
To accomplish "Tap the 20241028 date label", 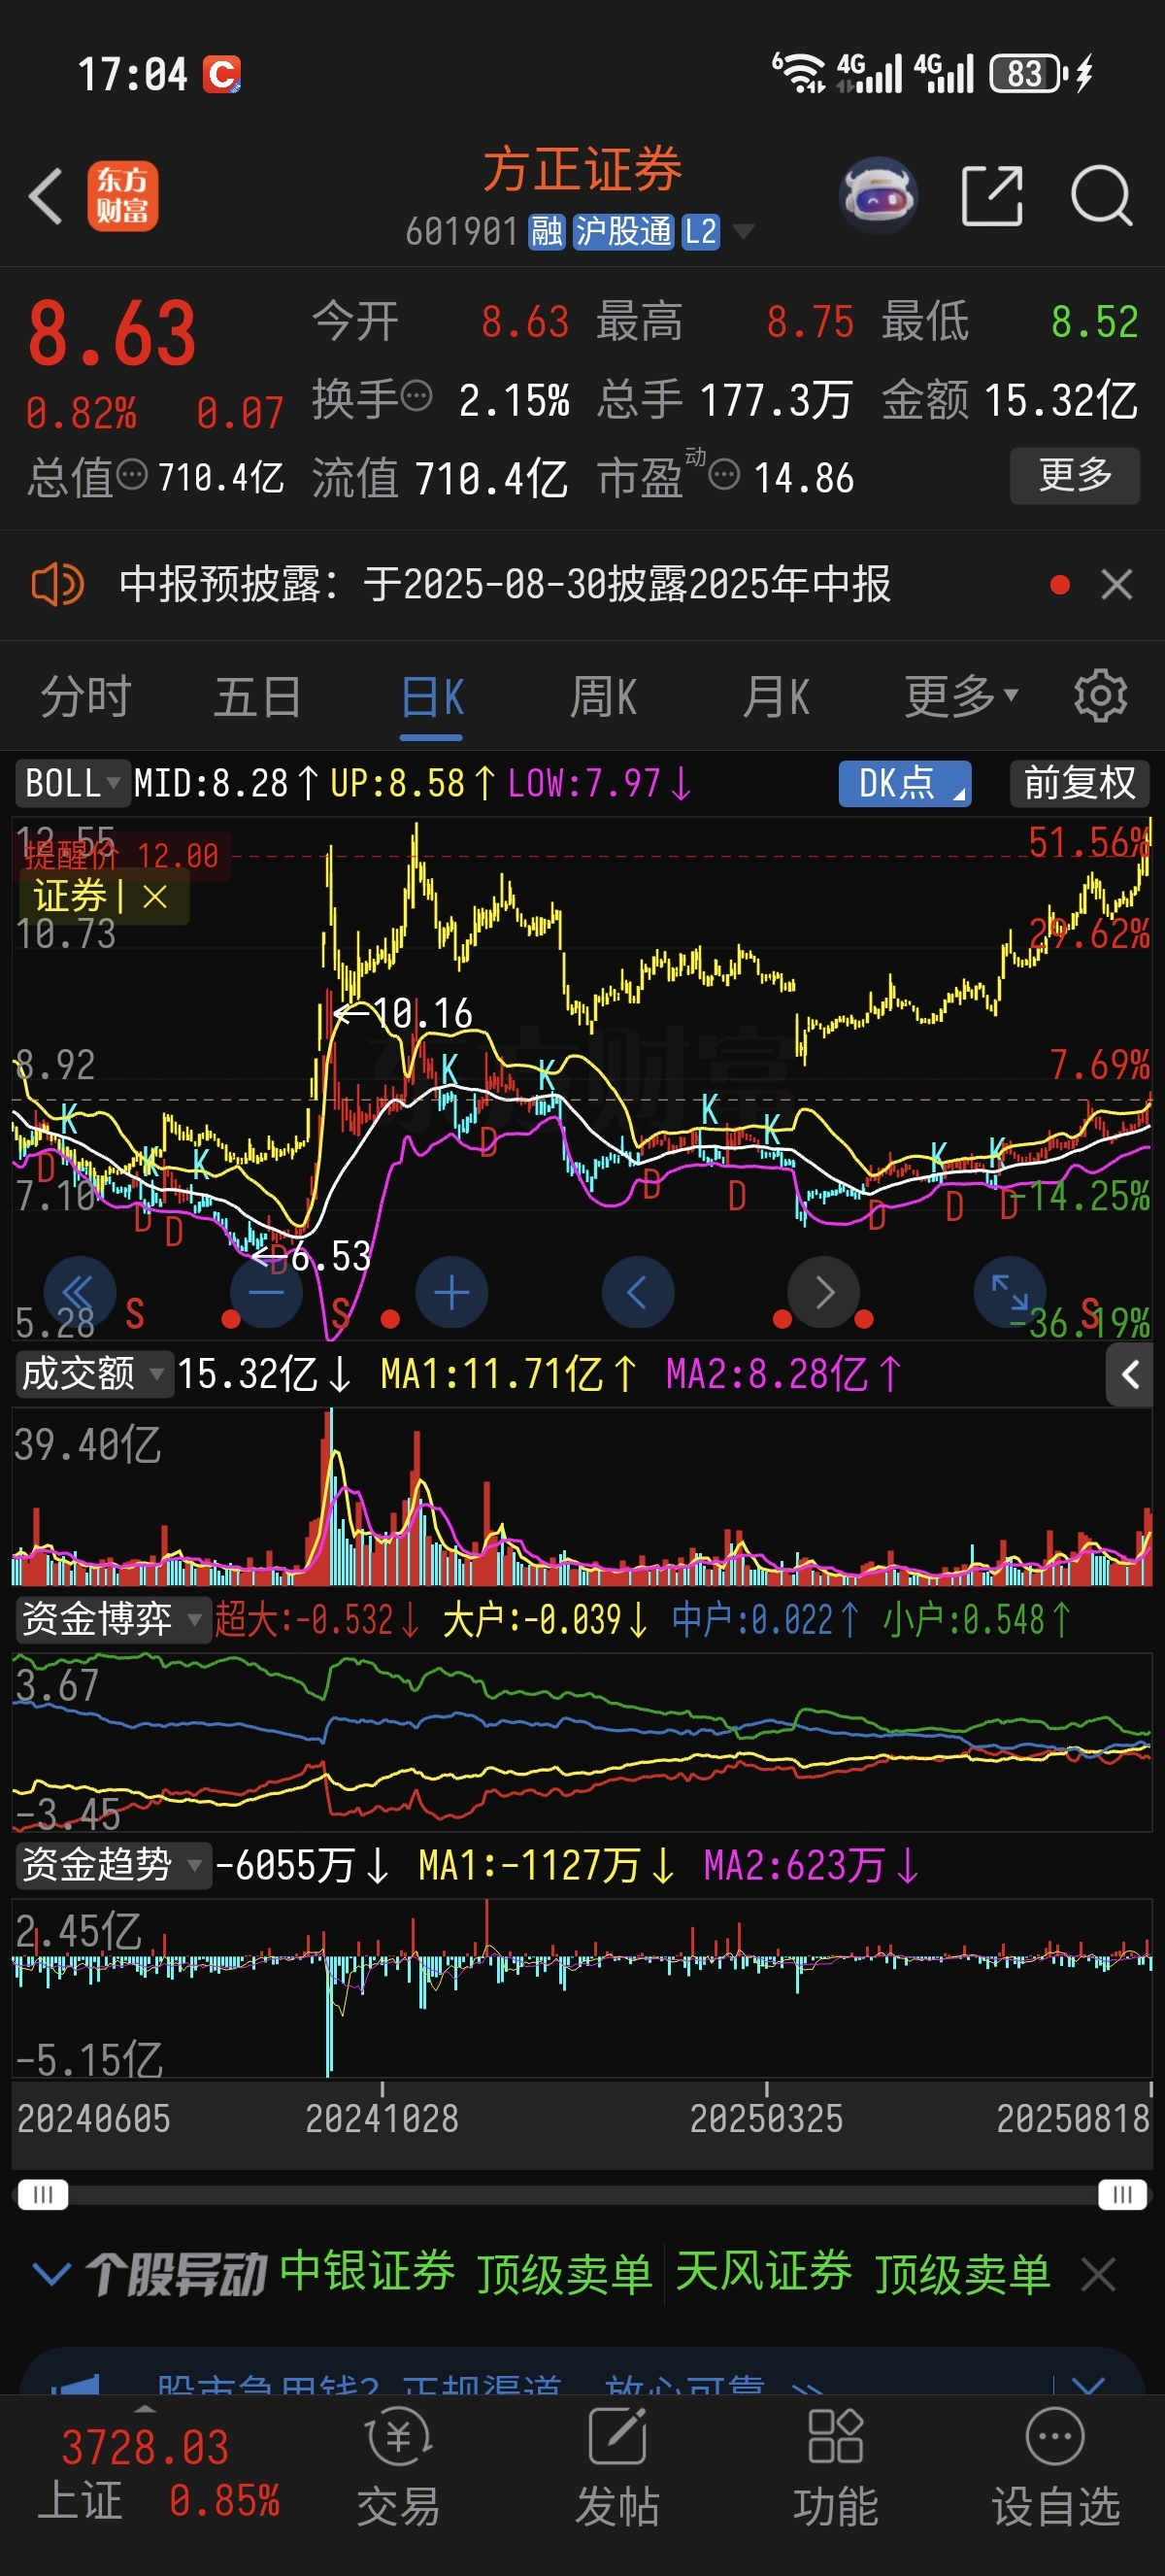I will pos(382,2119).
